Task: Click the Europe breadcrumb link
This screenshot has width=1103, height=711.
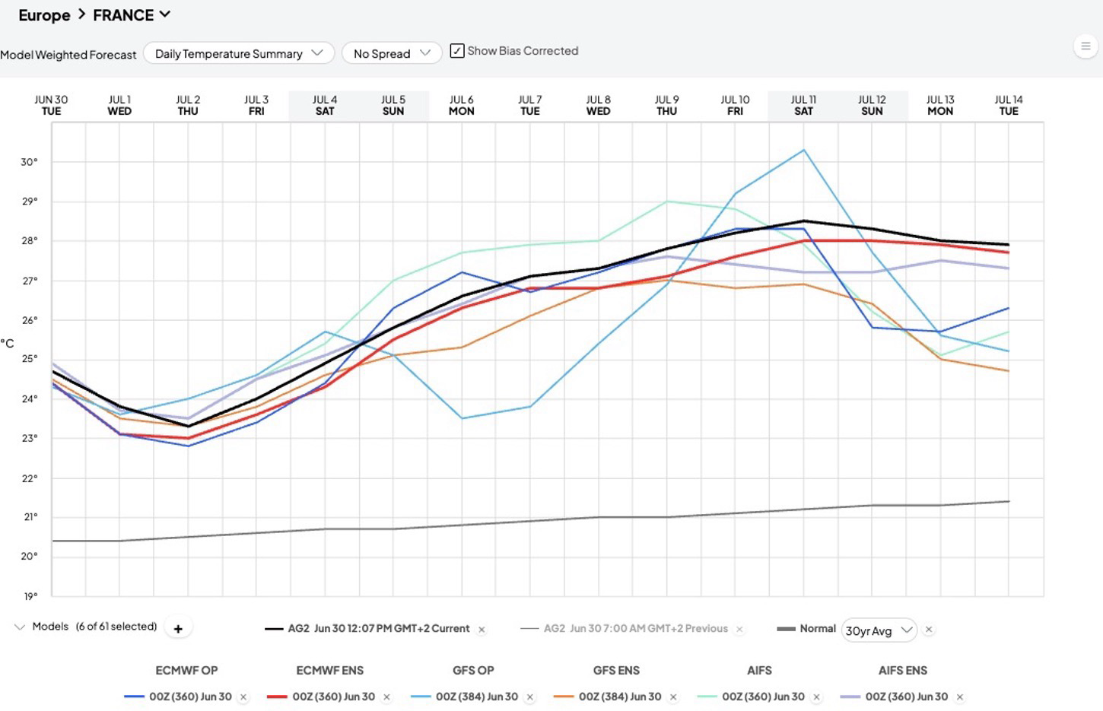Action: point(44,15)
